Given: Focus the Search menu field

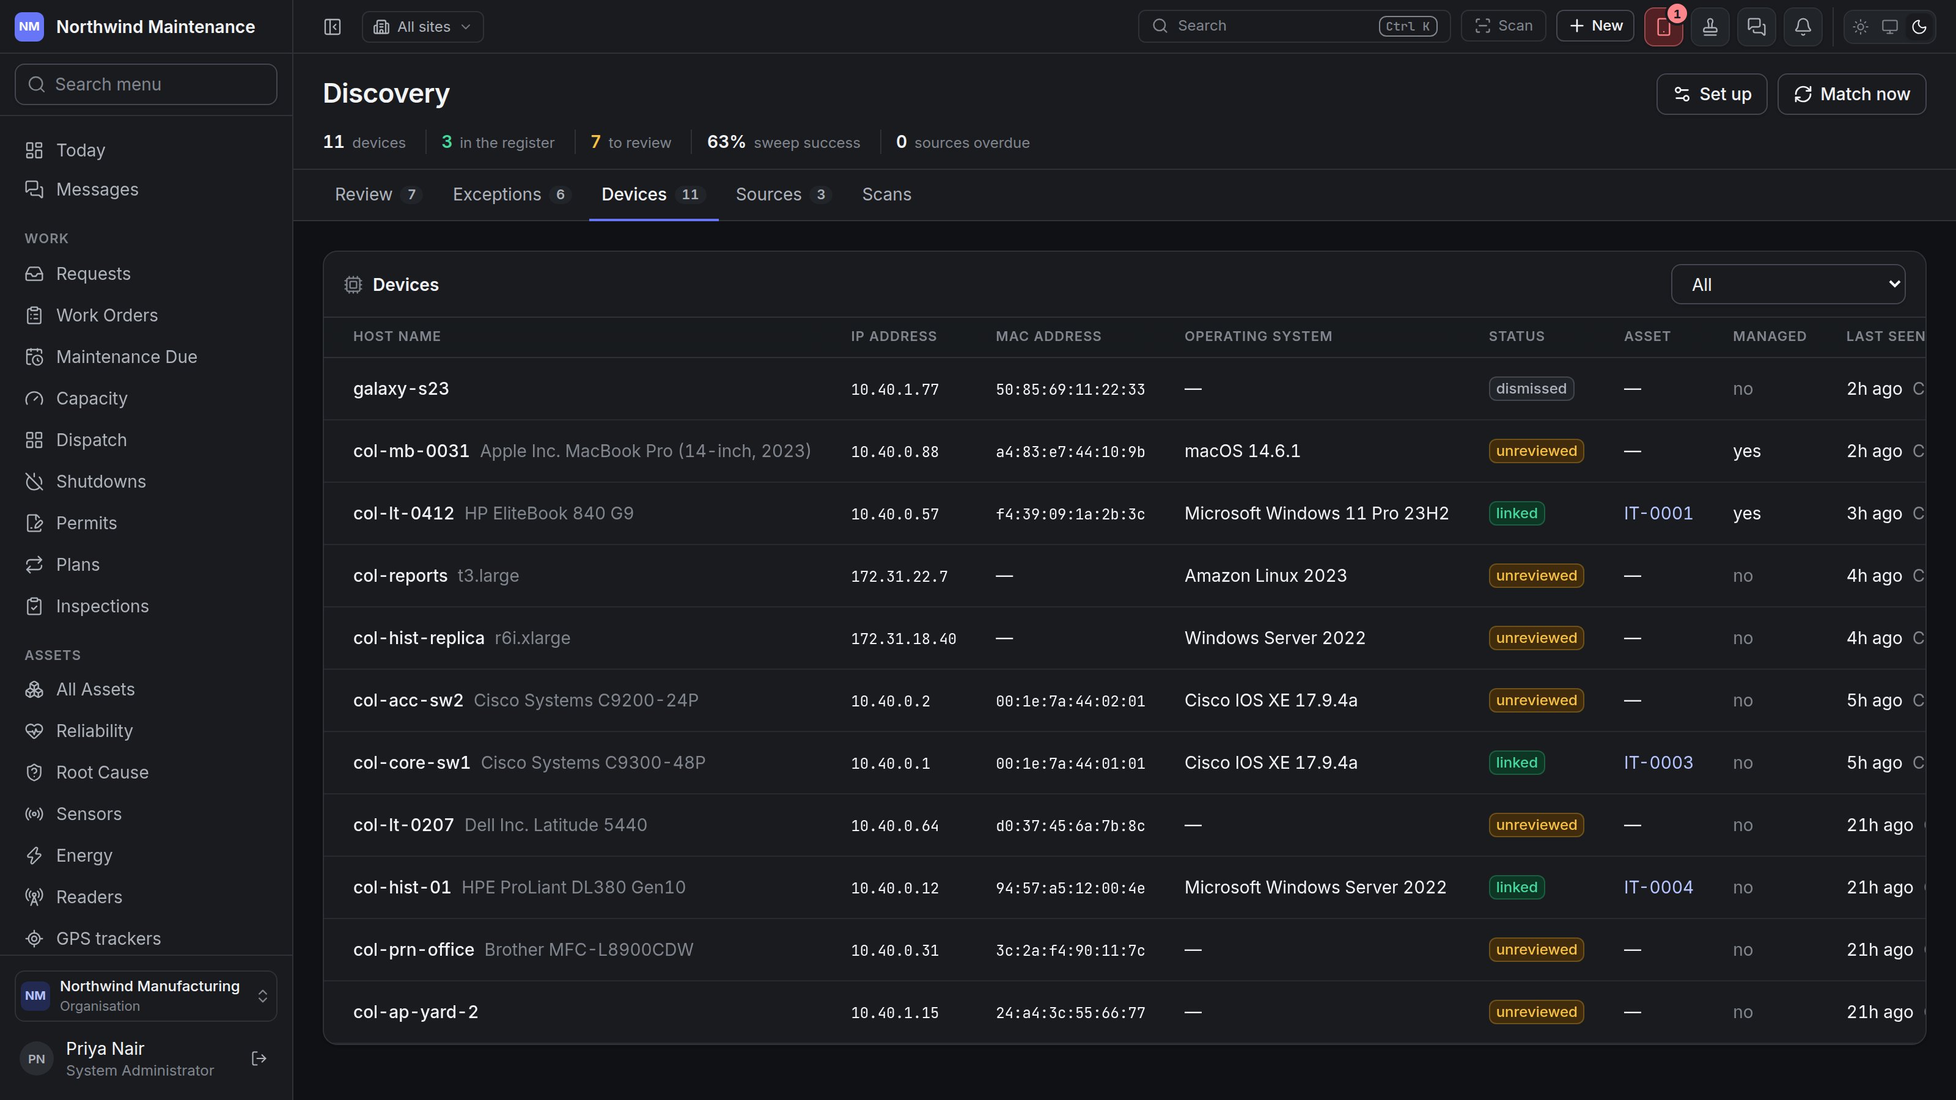Looking at the screenshot, I should pyautogui.click(x=146, y=84).
